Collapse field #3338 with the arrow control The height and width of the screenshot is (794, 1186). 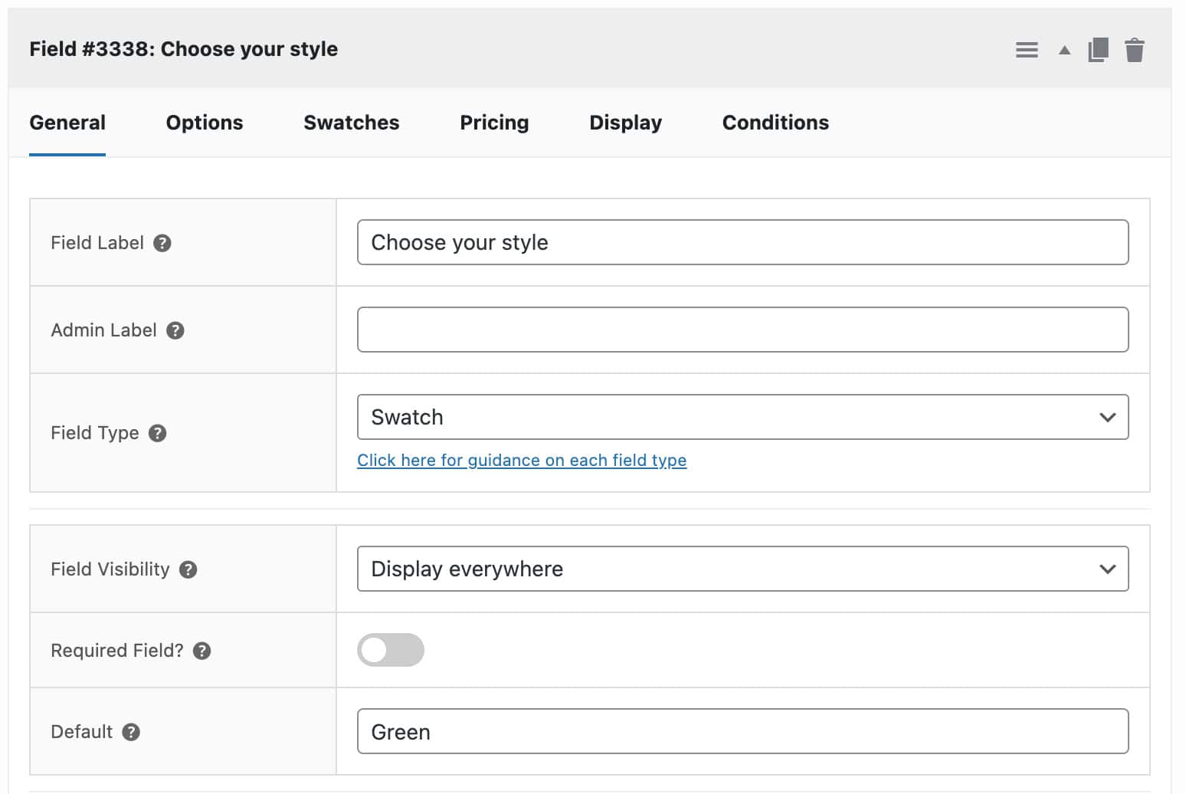[x=1064, y=49]
